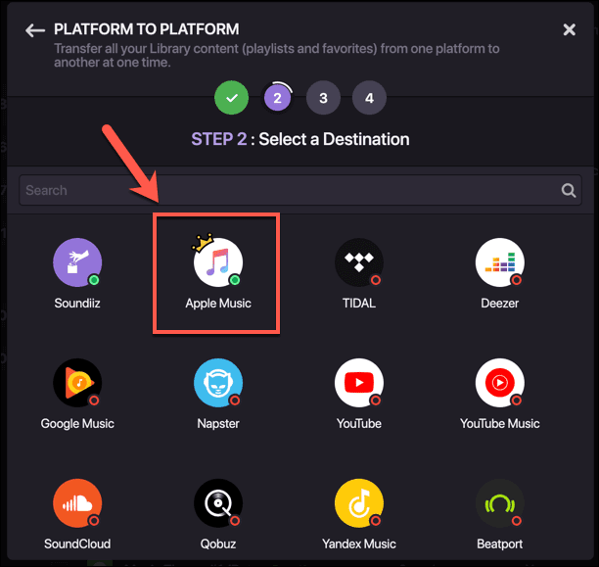599x567 pixels.
Task: Select the Yandex Music icon
Action: [x=358, y=503]
